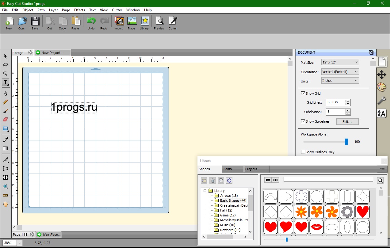
Task: Select the arrow Selection tool
Action: 5,56
